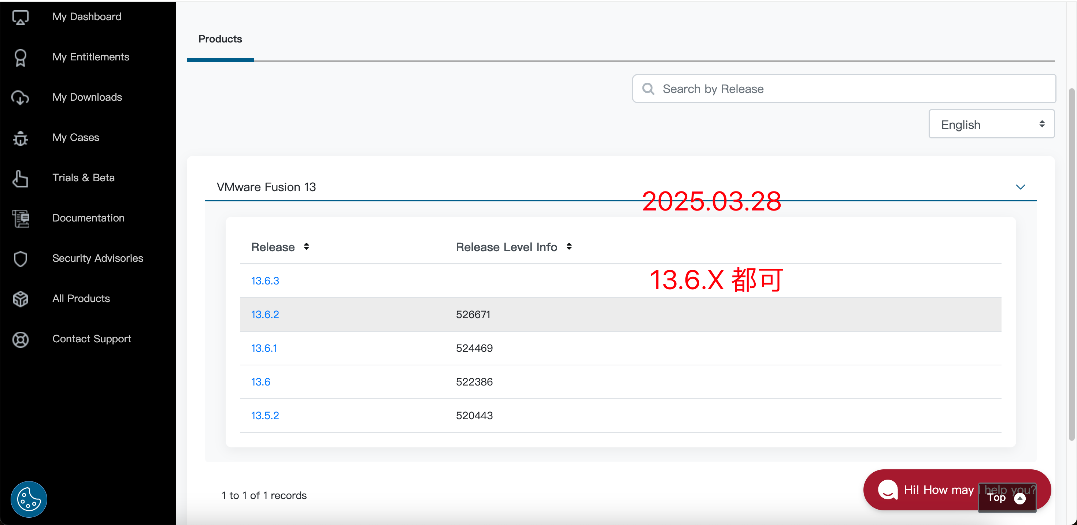
Task: Click the Top scroll button
Action: pyautogui.click(x=1006, y=498)
